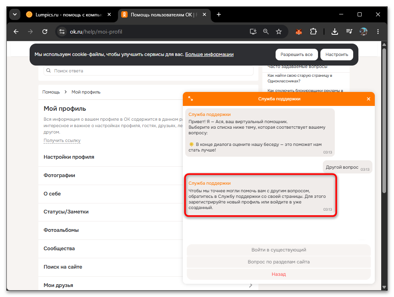
Task: Click the address bar URL ok.ru/help/moi-profil
Action: coord(96,32)
